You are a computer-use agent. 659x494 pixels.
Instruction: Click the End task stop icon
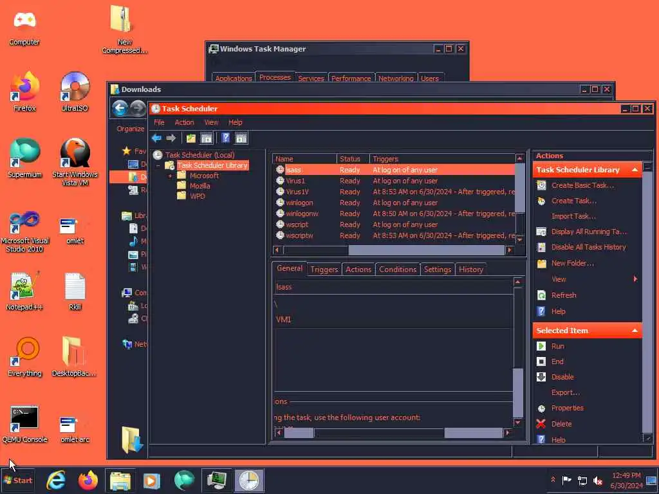(x=541, y=361)
